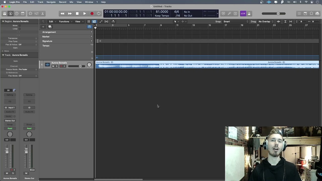Toggle the Metronome click button
This screenshot has height=181, width=322.
(x=249, y=14)
